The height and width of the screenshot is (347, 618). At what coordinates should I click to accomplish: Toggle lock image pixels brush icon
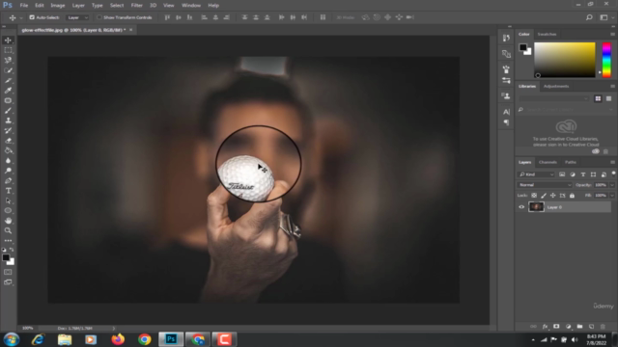(544, 196)
